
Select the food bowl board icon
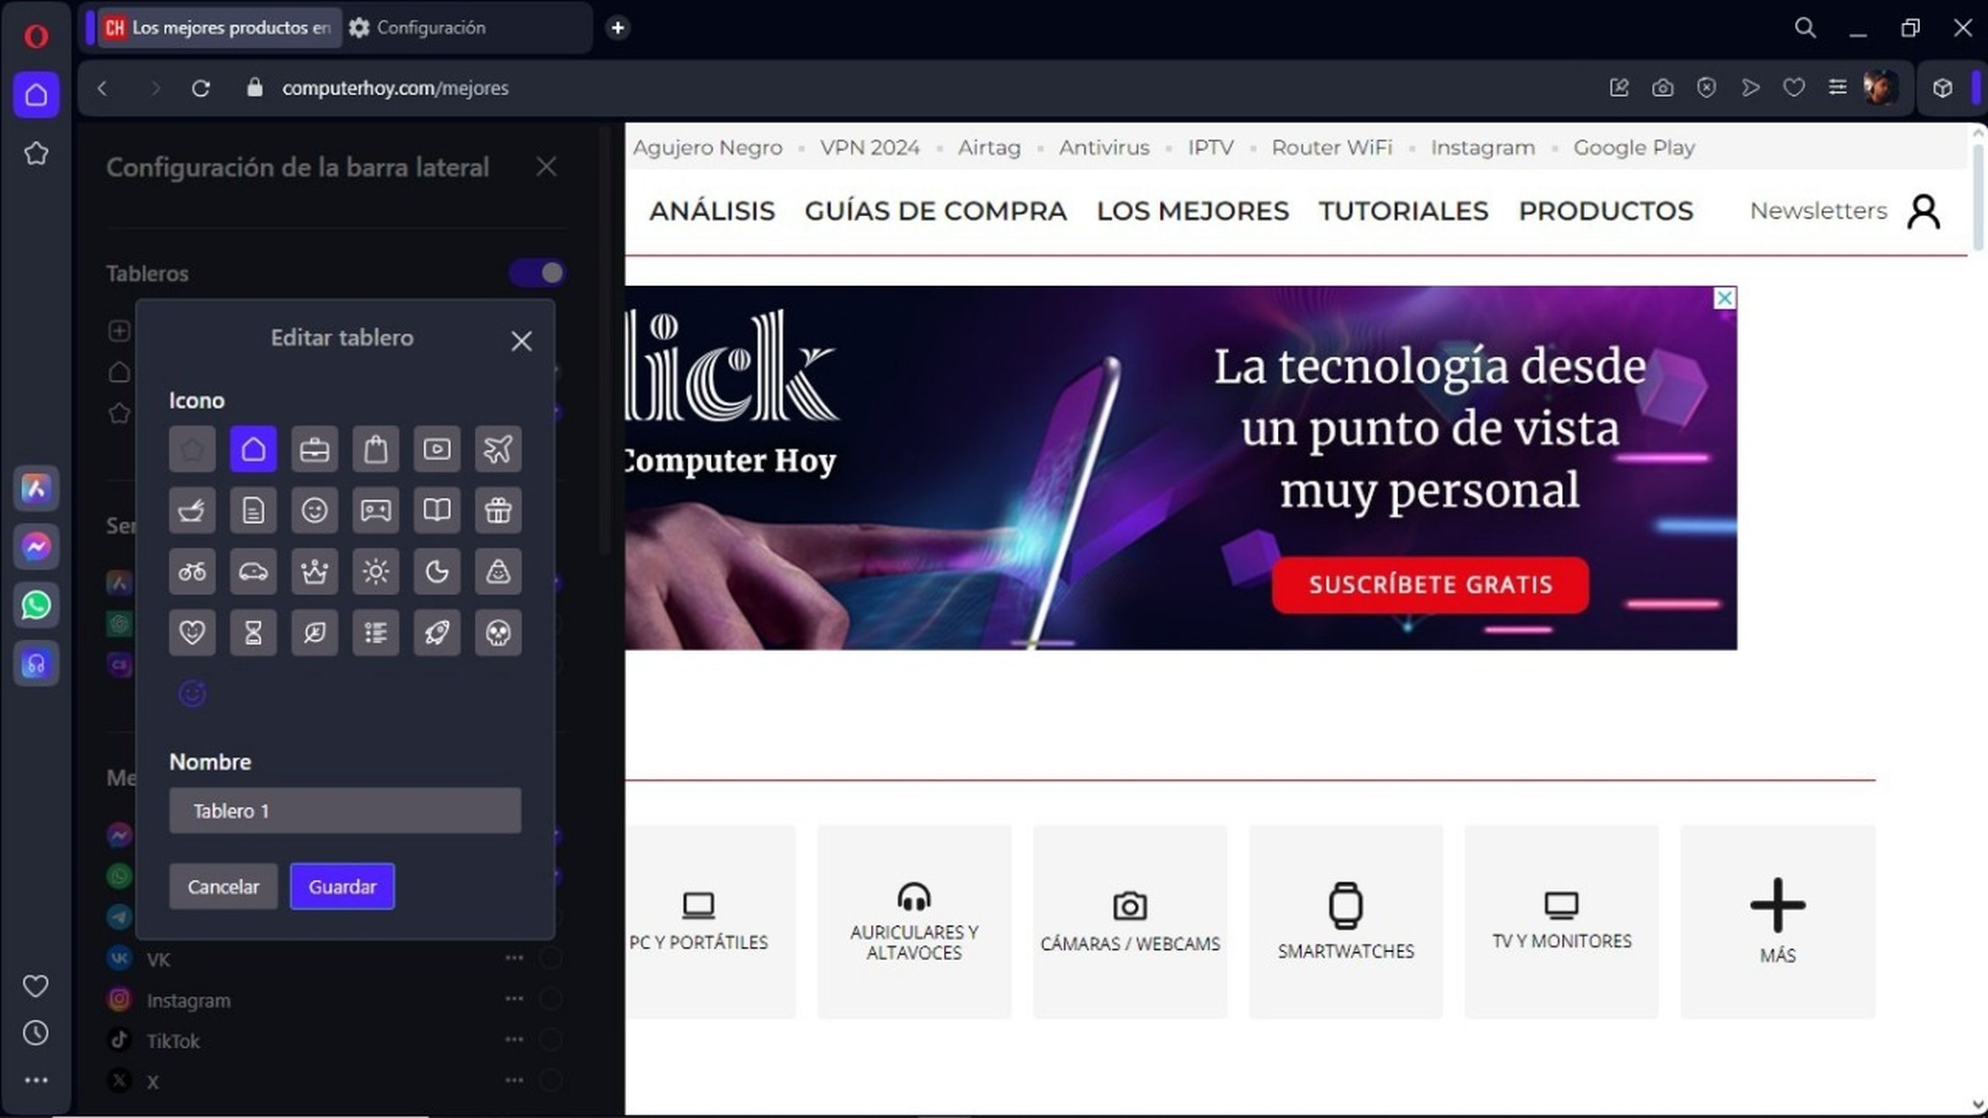pyautogui.click(x=192, y=510)
